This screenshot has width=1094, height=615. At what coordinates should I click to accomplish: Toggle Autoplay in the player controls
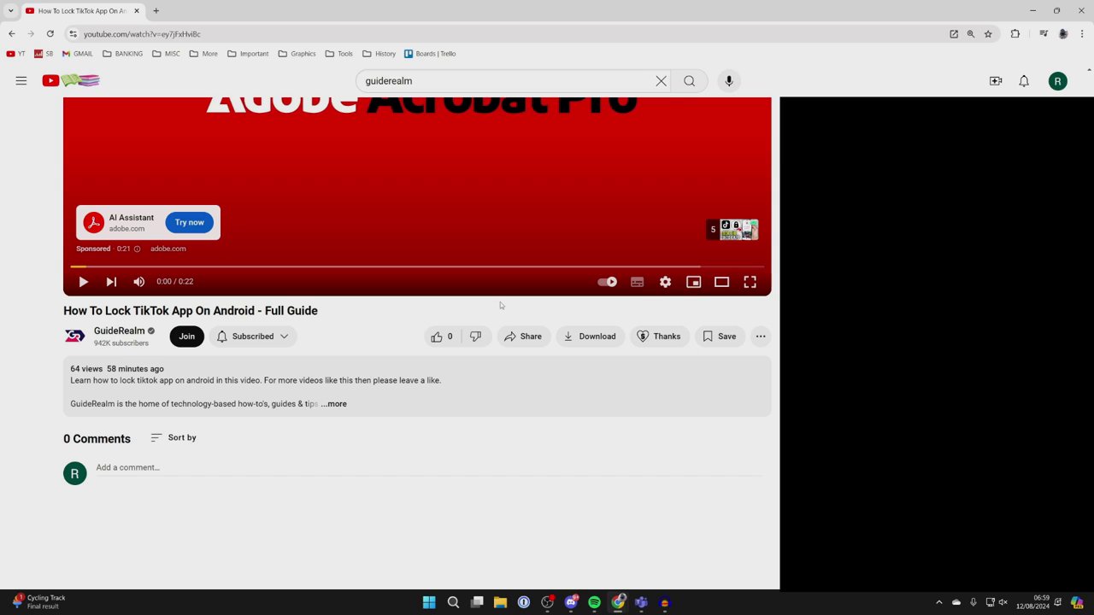point(607,281)
